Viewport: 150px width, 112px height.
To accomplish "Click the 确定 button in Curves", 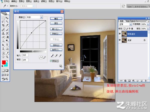I will point(56,19).
